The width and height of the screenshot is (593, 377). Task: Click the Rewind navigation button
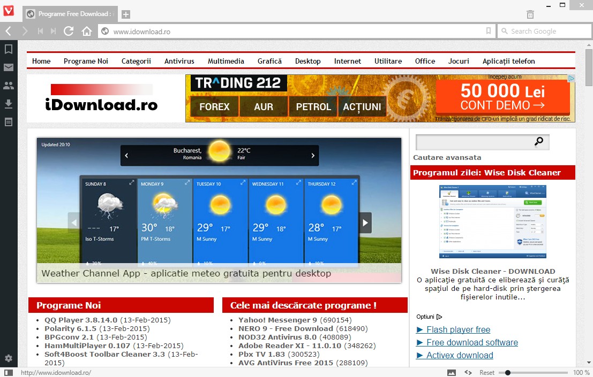tap(41, 31)
